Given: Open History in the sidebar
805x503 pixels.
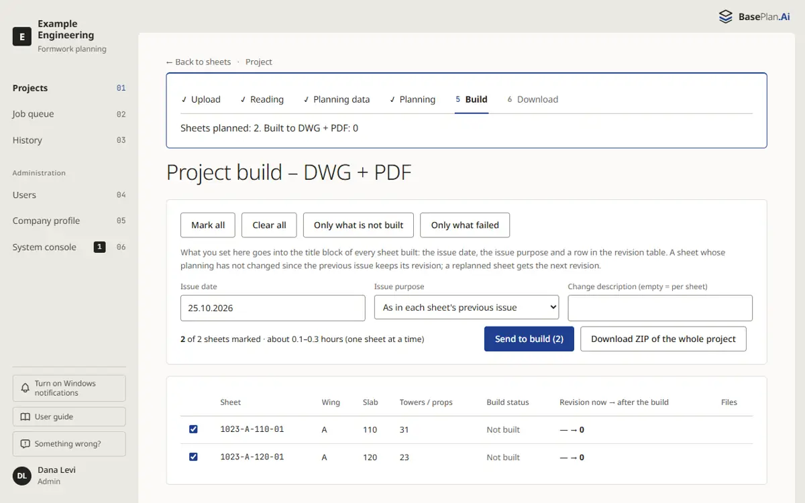Looking at the screenshot, I should (x=69, y=140).
